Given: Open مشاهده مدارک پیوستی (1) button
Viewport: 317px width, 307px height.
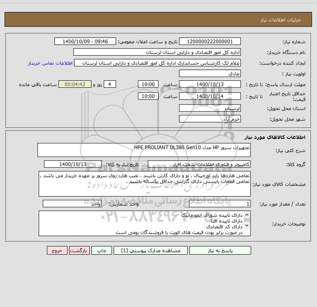Looking at the screenshot, I should point(151,251).
